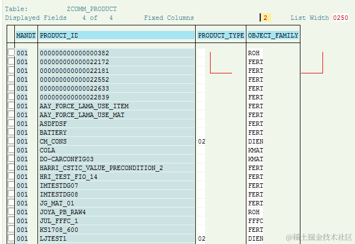Click the IMTESTDG07 cell
This screenshot has height=244, width=355.
tap(117, 185)
